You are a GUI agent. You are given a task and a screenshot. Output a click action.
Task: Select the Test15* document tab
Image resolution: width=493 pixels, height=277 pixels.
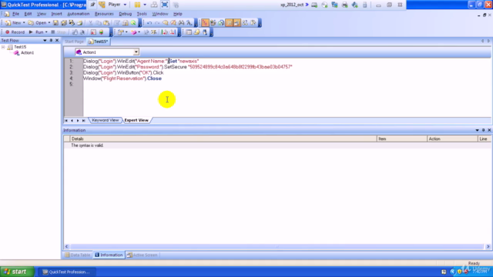coord(98,42)
